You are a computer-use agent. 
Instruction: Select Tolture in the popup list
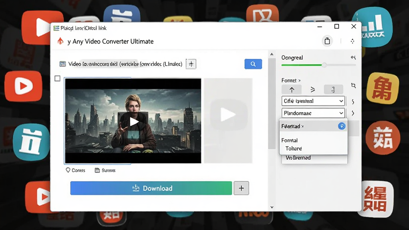[294, 149]
